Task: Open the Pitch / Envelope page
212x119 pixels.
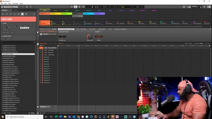Action: [81, 29]
